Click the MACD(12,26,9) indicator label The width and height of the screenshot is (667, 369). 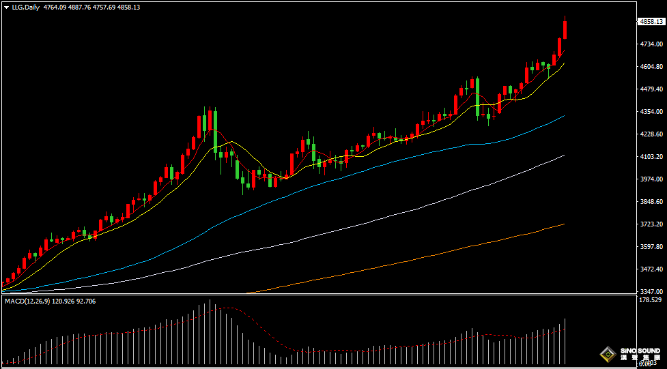point(27,301)
